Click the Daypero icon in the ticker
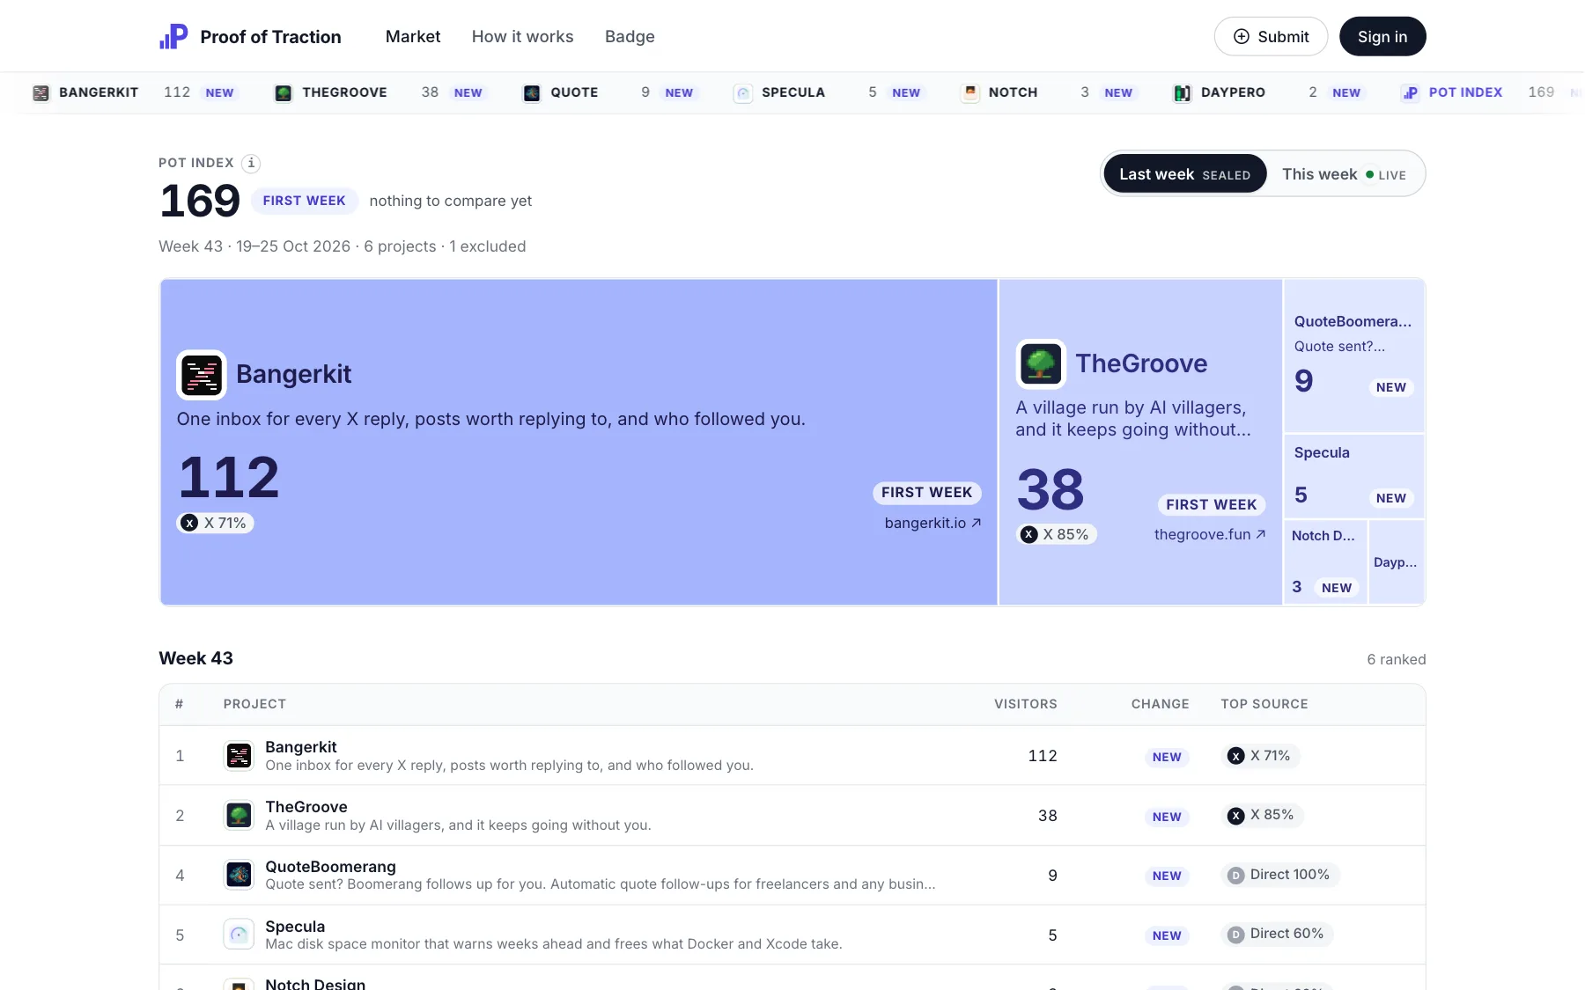The width and height of the screenshot is (1585, 990). pos(1183,92)
